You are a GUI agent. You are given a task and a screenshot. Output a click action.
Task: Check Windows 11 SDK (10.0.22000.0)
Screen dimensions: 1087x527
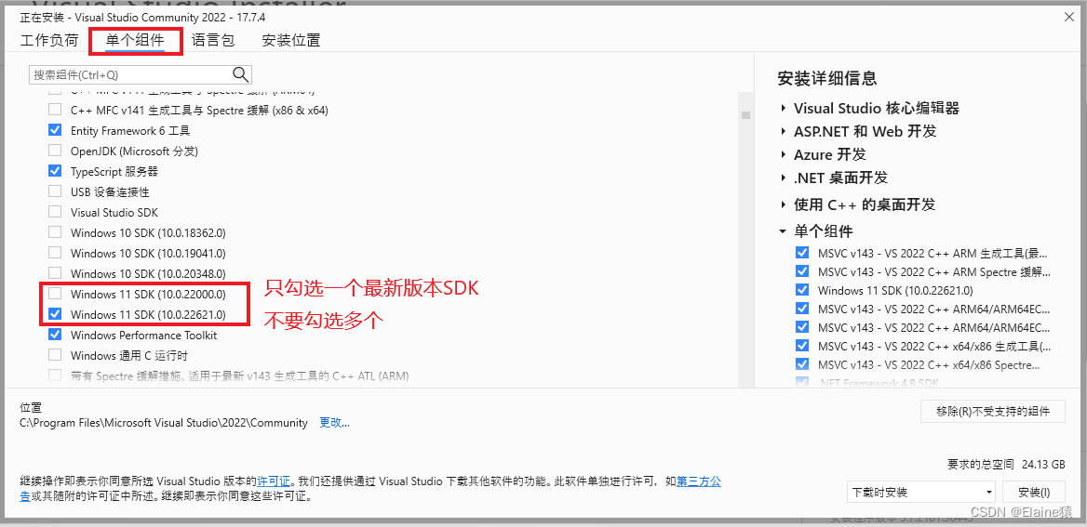55,294
